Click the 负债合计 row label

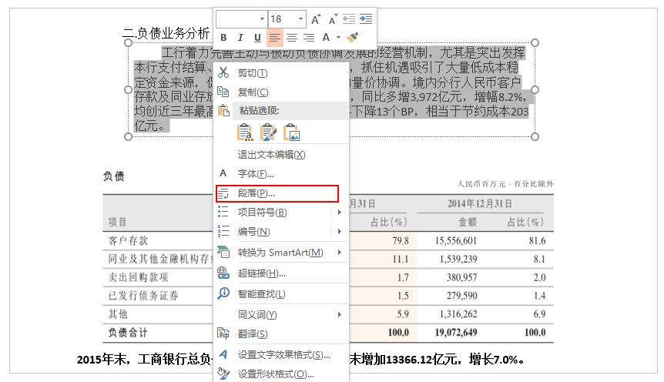128,333
